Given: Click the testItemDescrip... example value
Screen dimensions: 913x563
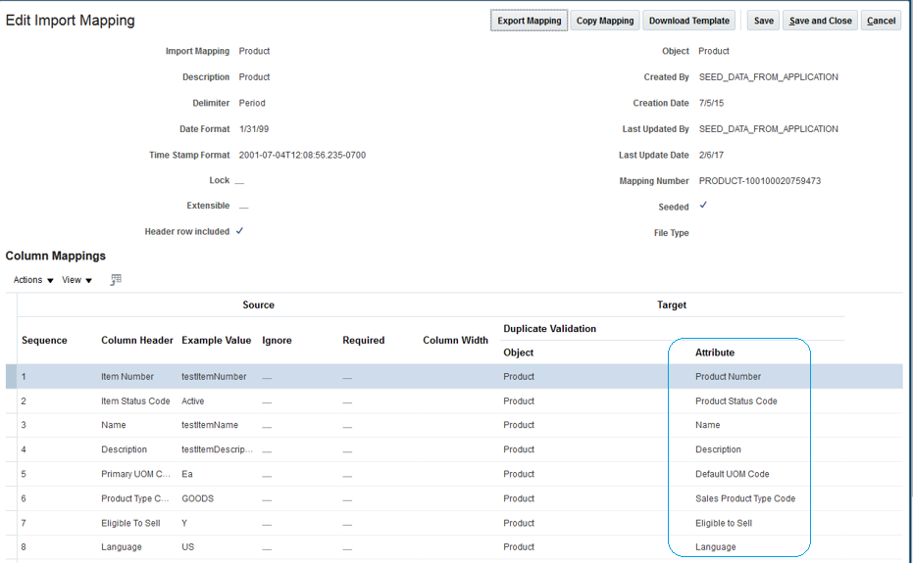Looking at the screenshot, I should point(217,449).
